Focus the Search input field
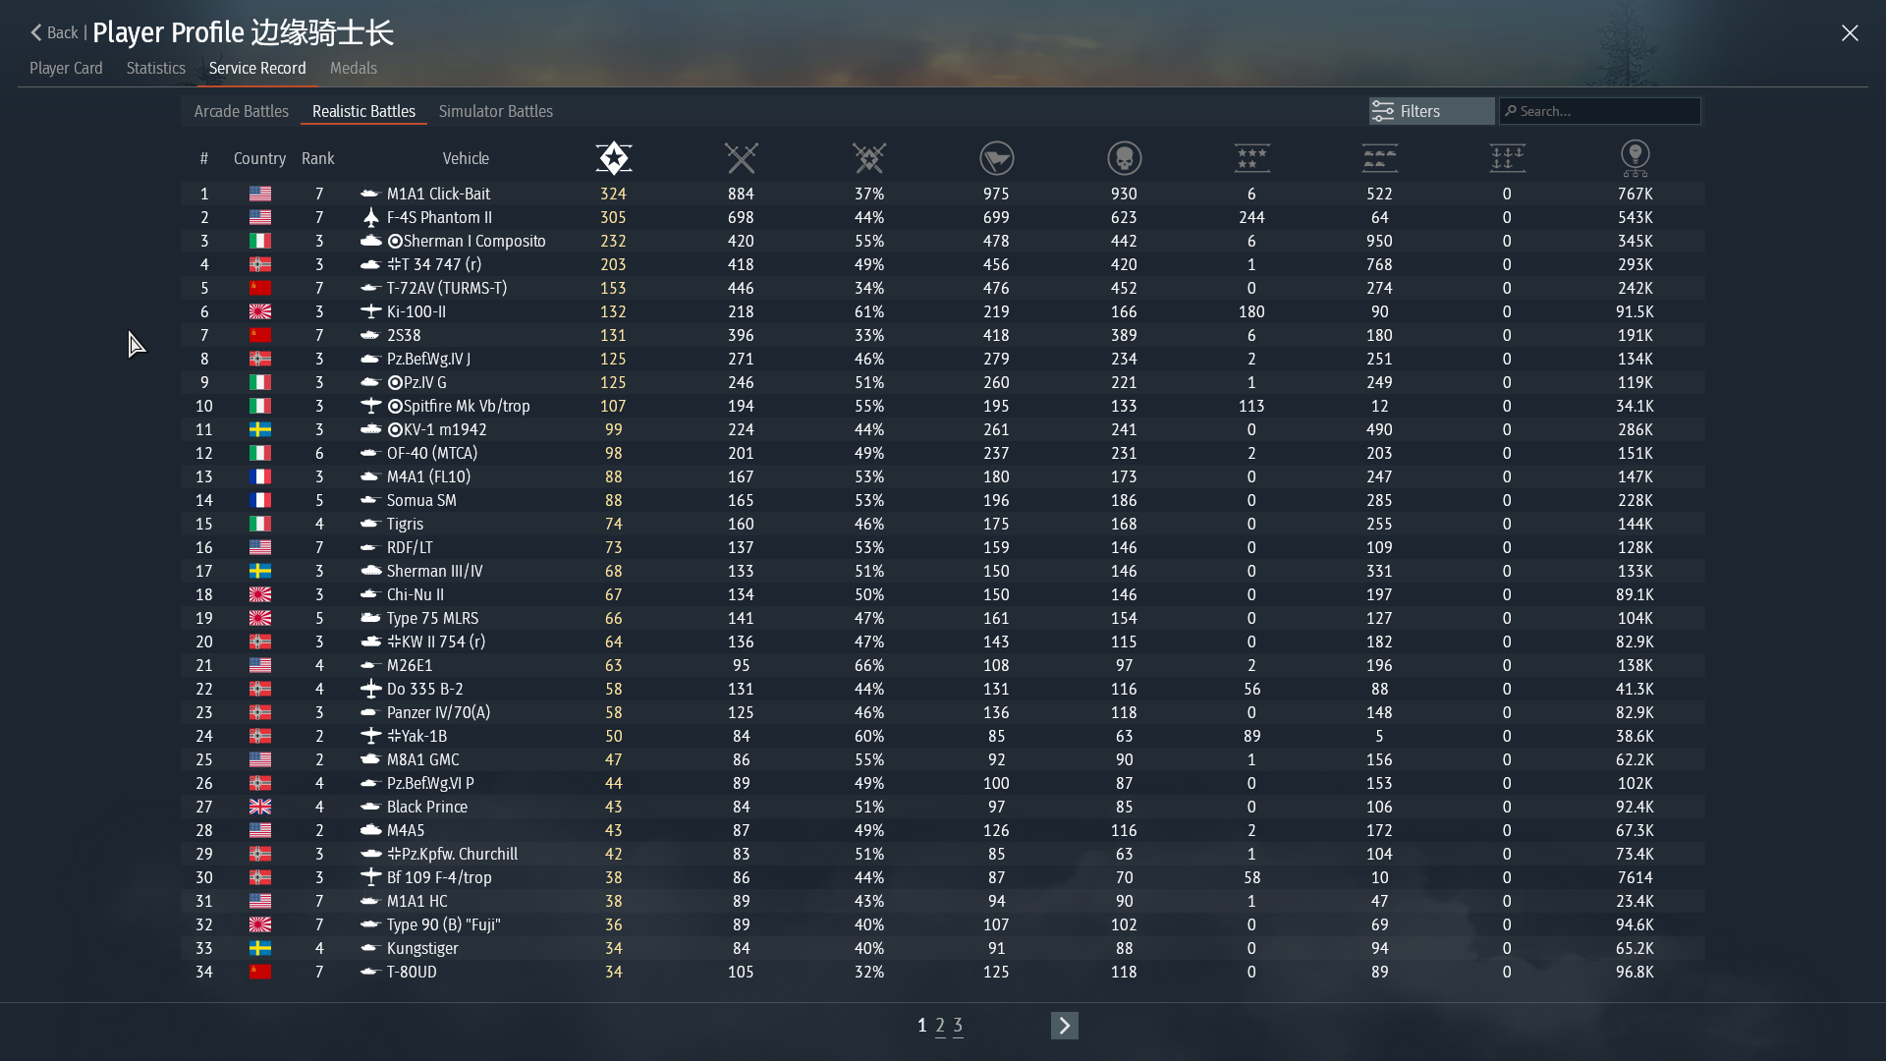Image resolution: width=1886 pixels, height=1061 pixels. (1600, 111)
